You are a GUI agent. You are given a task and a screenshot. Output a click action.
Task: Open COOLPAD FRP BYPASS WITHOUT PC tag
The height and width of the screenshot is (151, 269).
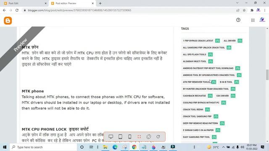coord(204,102)
